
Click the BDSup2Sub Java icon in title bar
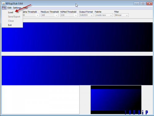pos(3,3)
